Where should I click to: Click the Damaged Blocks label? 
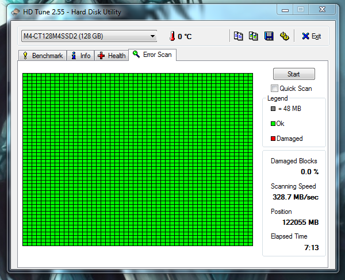point(294,161)
